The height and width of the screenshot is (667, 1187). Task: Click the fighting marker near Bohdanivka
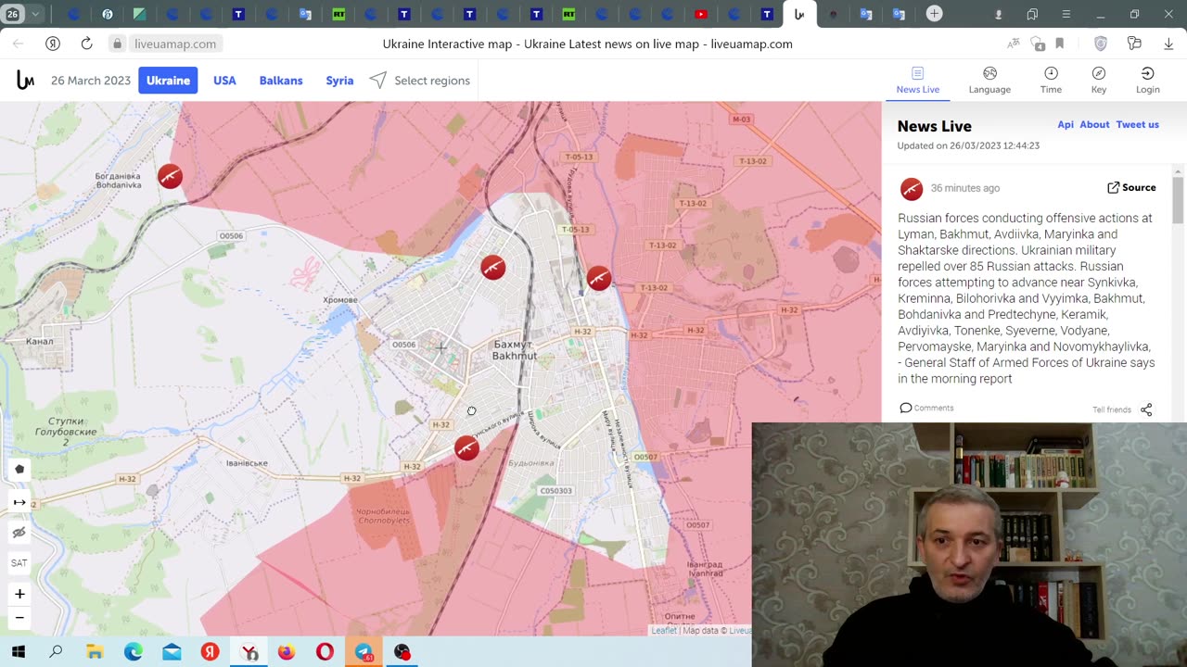(x=170, y=176)
